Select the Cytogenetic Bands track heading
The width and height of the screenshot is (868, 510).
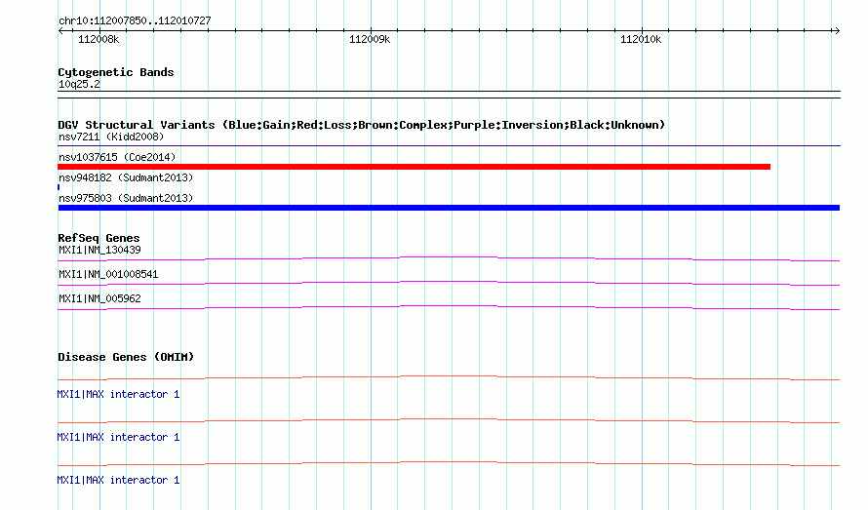pos(116,72)
